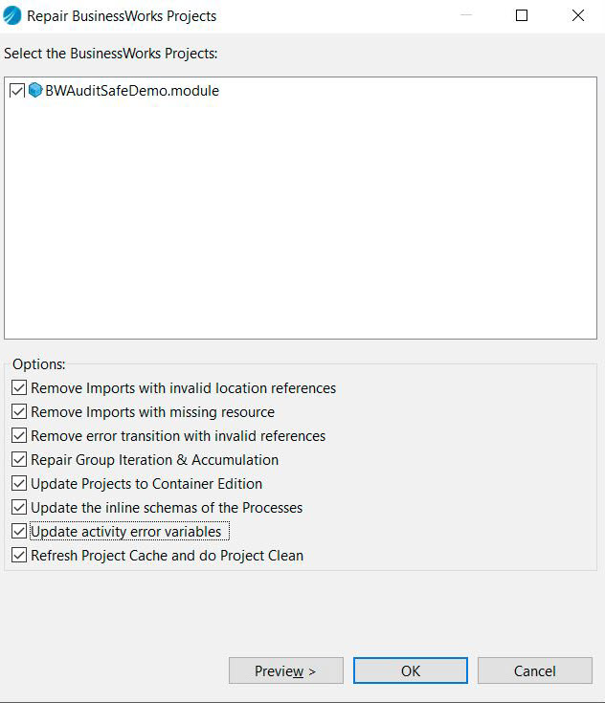Image resolution: width=605 pixels, height=703 pixels.
Task: Toggle Remove Imports with missing resource
Action: [20, 412]
